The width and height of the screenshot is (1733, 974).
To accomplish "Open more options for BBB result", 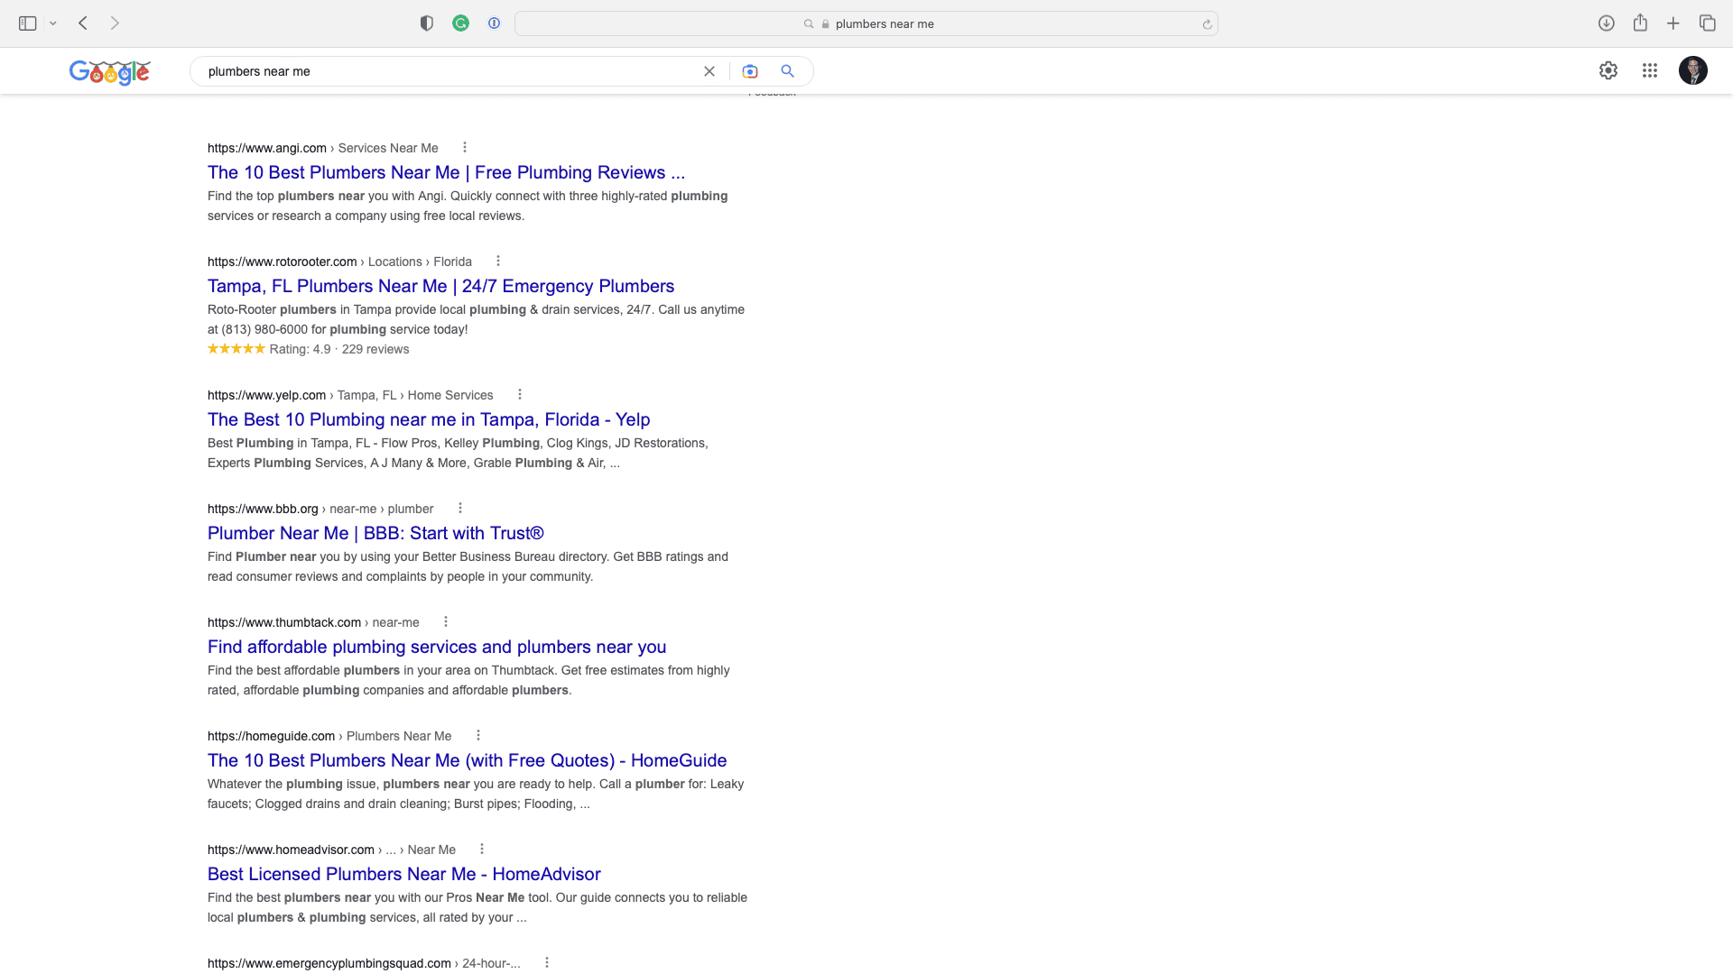I will [460, 508].
